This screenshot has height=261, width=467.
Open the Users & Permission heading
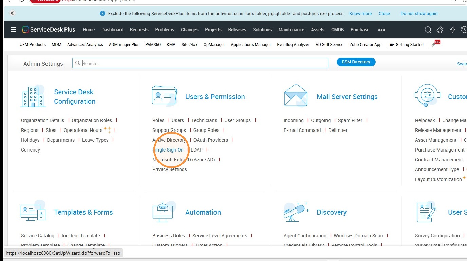(215, 97)
